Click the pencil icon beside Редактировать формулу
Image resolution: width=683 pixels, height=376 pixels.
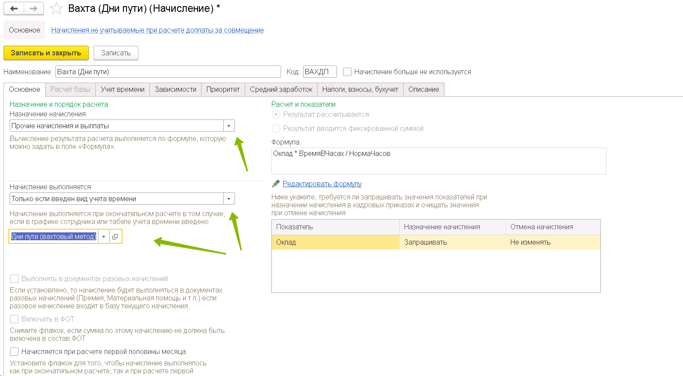pos(276,184)
